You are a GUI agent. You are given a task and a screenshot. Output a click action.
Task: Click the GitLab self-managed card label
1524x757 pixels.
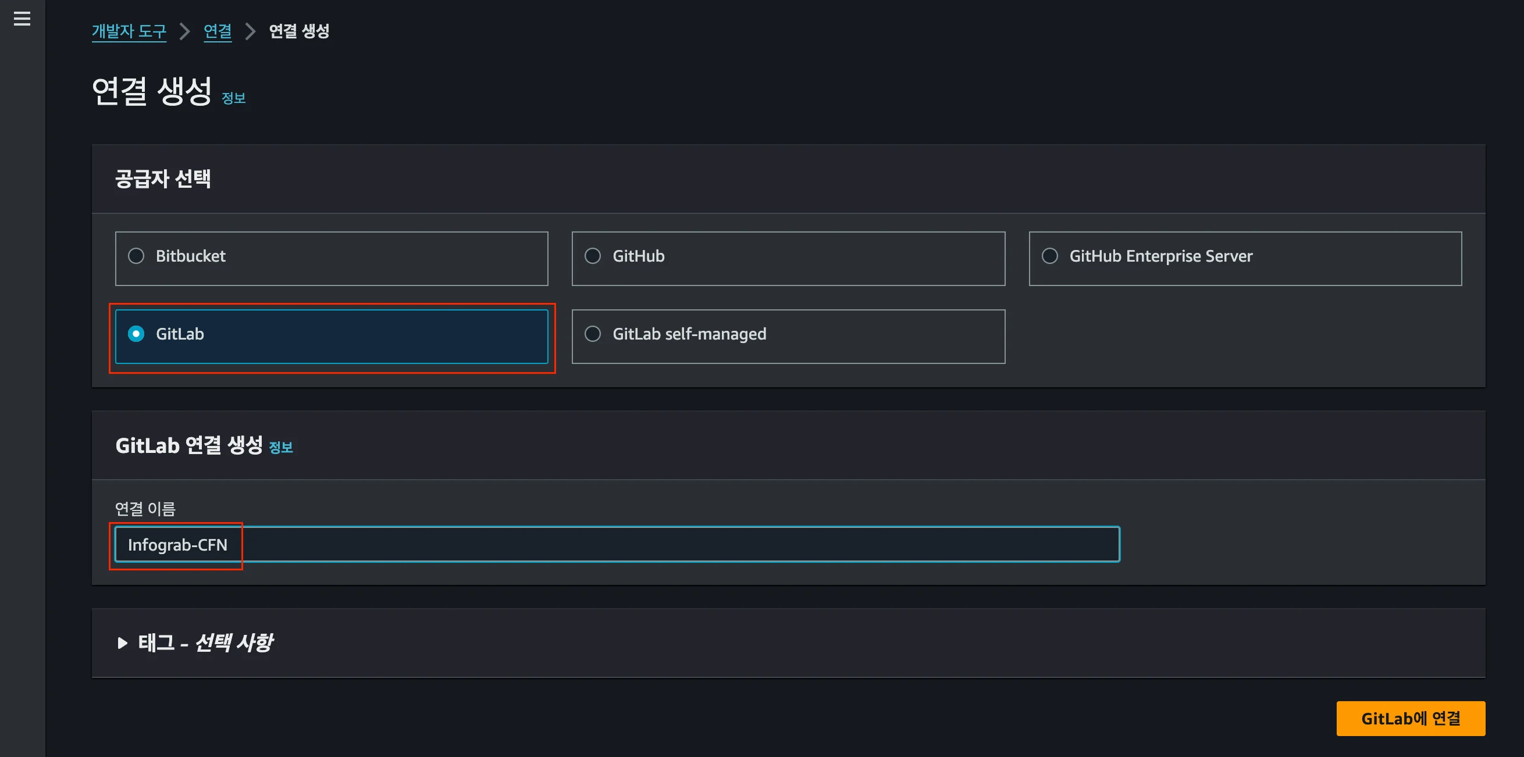689,334
